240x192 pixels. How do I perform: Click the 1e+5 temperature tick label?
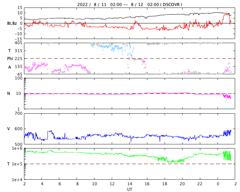[17, 164]
